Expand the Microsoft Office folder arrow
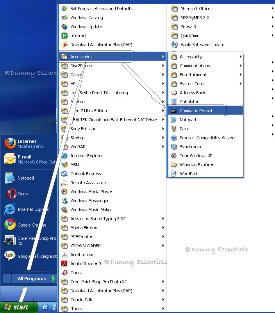The image size is (275, 313). coord(272,9)
